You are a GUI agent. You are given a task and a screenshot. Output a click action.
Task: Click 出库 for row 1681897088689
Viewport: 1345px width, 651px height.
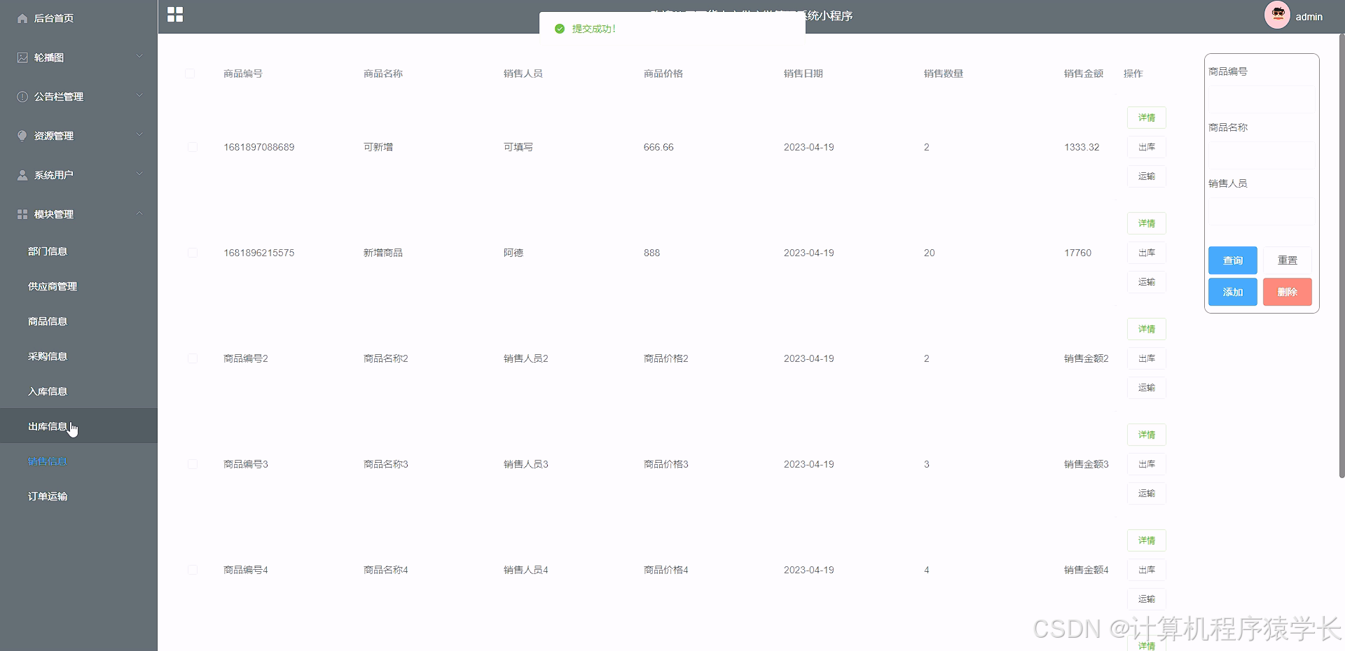pyautogui.click(x=1146, y=147)
